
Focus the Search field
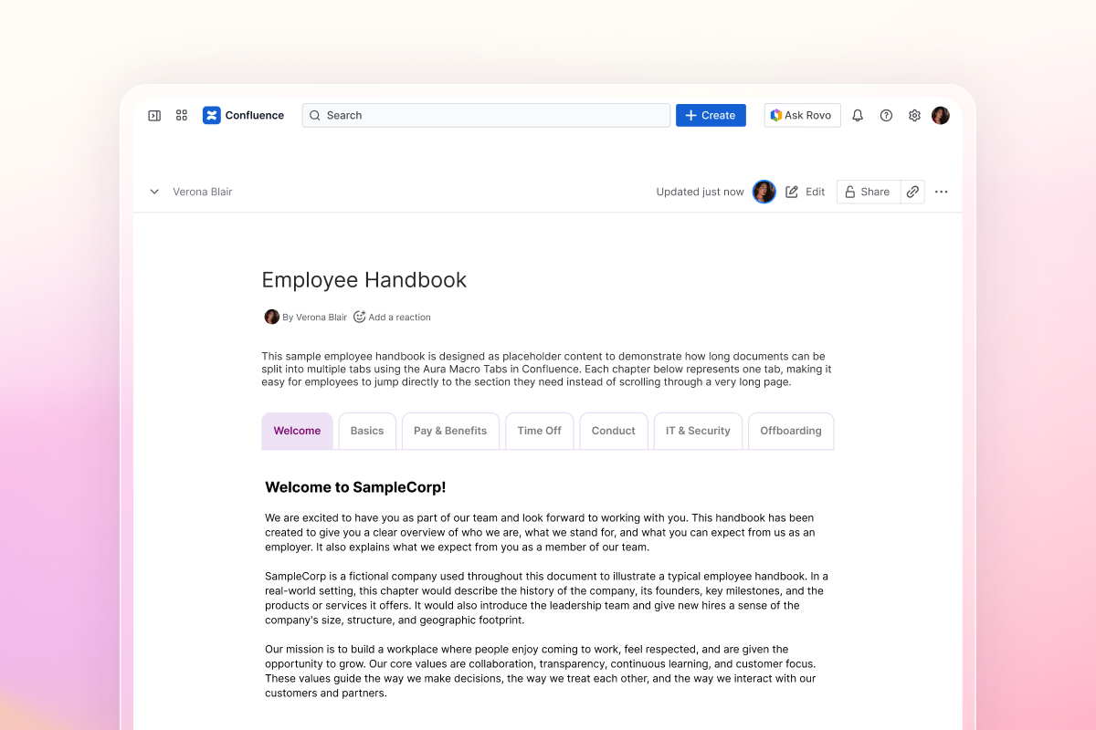pos(486,115)
